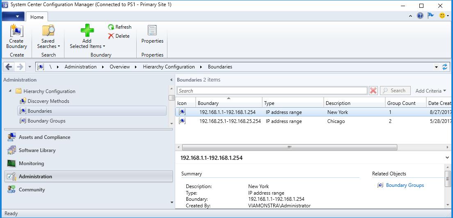This screenshot has width=453, height=218.
Task: Open navigation history dropdown arrow
Action: tap(30, 67)
